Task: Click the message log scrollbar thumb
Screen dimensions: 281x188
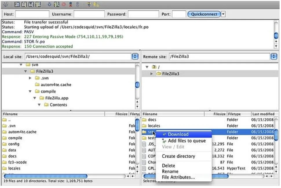Action: click(276, 36)
